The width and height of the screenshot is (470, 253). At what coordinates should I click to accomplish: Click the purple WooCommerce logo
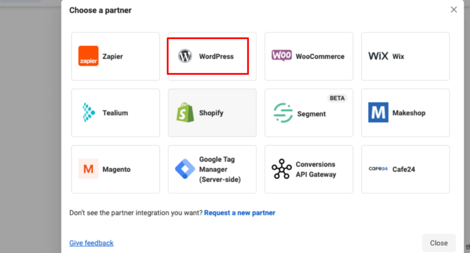click(x=281, y=56)
